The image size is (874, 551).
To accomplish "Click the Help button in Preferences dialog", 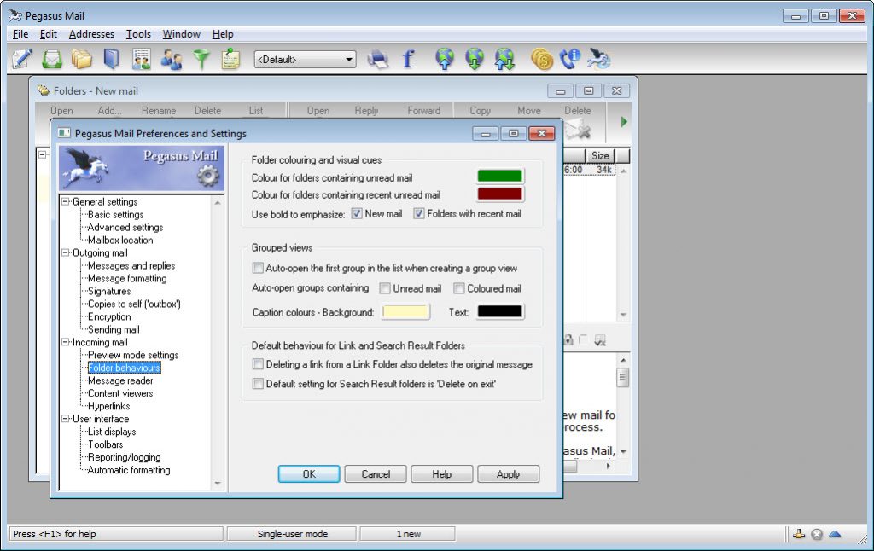I will tap(442, 474).
